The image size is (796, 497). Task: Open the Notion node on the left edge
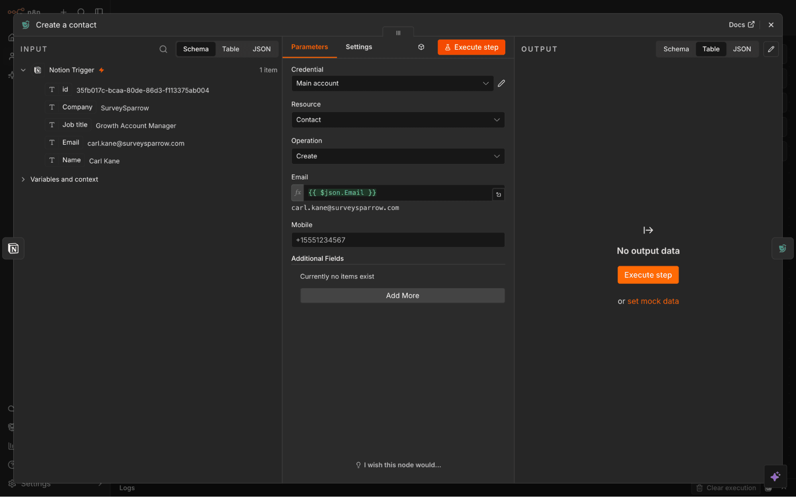(14, 248)
